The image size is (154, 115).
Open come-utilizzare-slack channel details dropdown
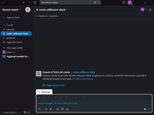click(52, 10)
